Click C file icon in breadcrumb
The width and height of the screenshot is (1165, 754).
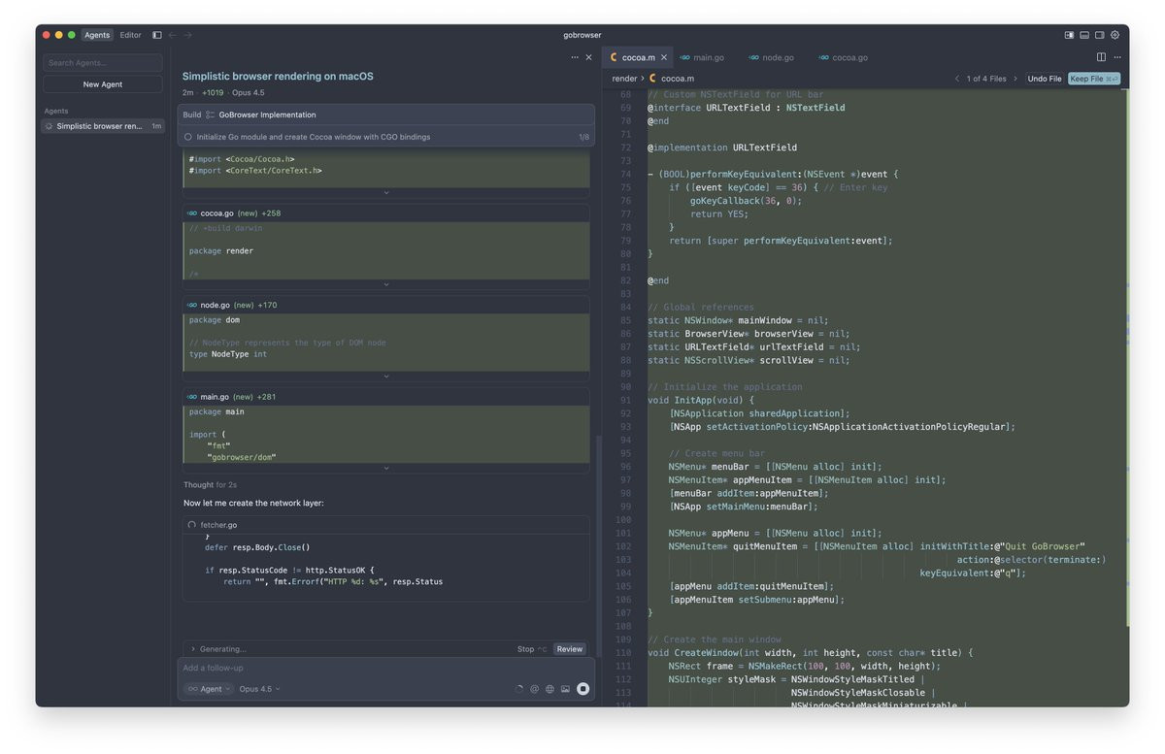(x=653, y=79)
